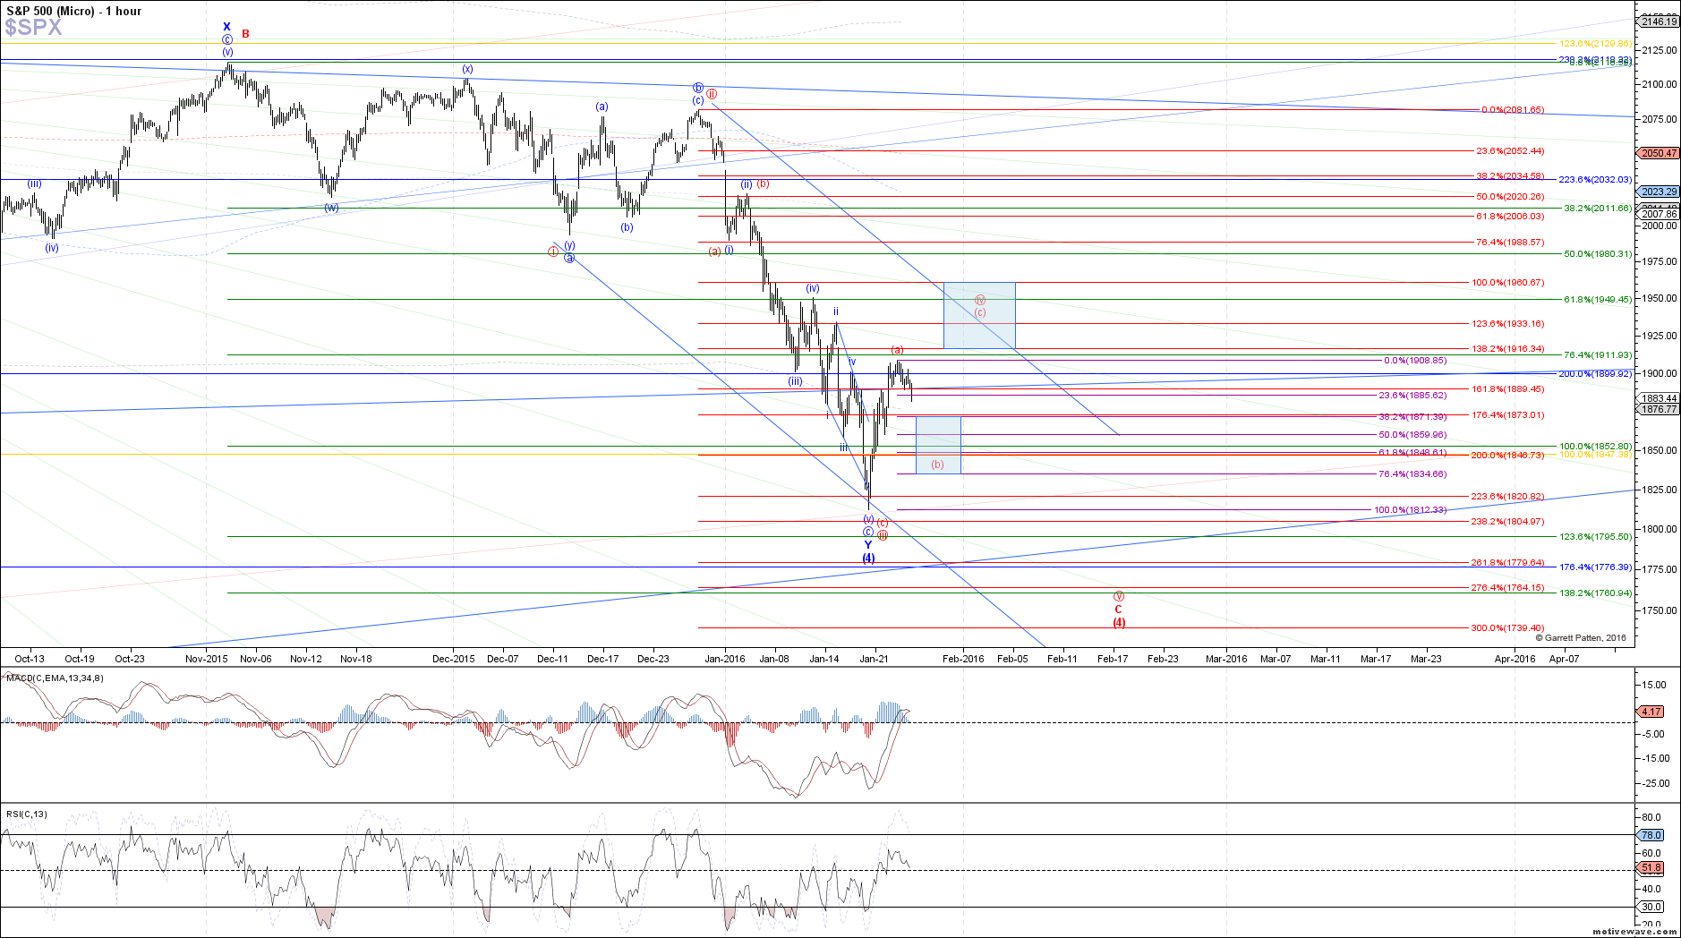Click the blue "223.6%(2032.03)" Fibonacci label
1681x938 pixels.
tap(1595, 180)
